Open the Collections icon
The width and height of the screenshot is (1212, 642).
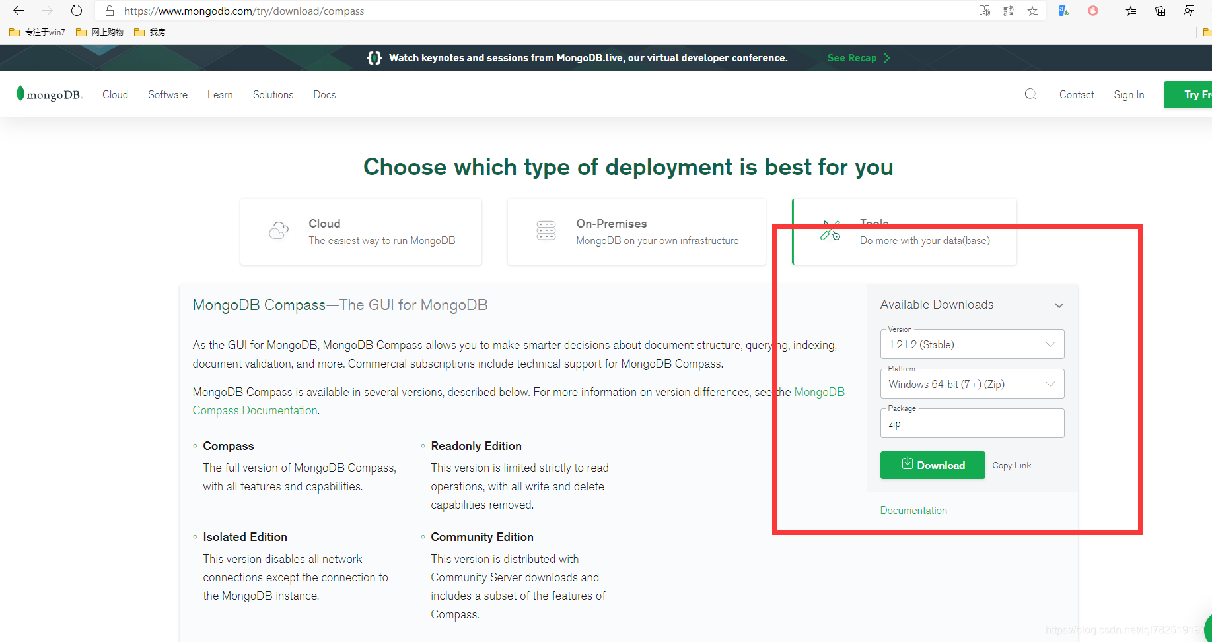[1160, 11]
